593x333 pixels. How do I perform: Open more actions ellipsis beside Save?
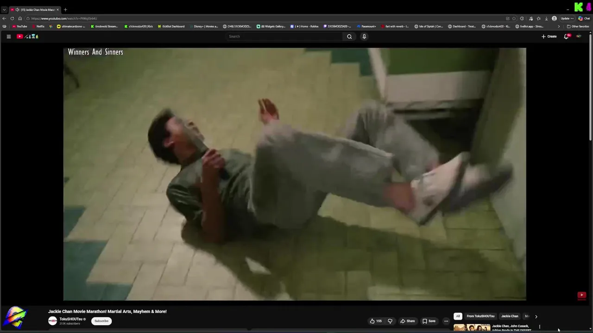(x=446, y=321)
